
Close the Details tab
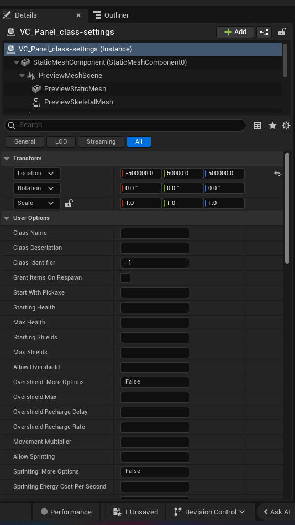coord(78,15)
